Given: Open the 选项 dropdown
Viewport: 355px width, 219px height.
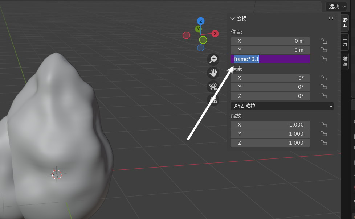Looking at the screenshot, I should pos(336,6).
